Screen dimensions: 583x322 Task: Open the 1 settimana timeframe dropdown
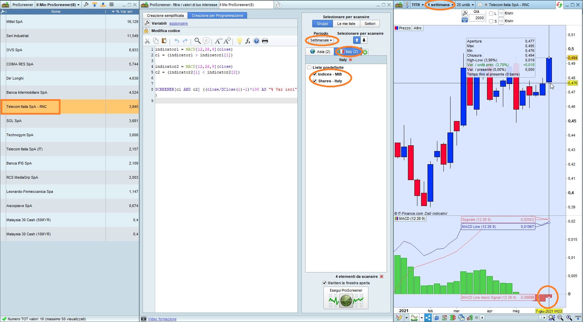(x=440, y=5)
